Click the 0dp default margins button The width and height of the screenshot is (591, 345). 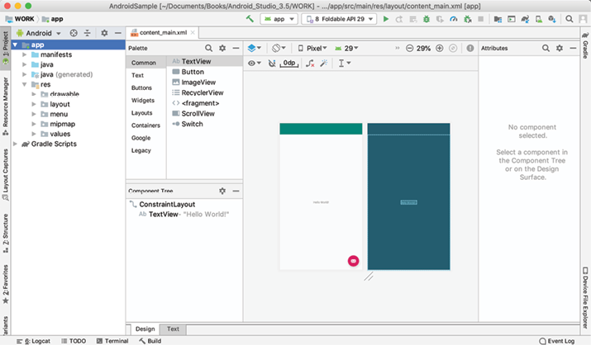click(x=289, y=64)
